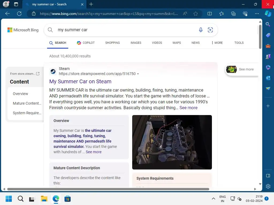Open sidebar Drop paper plane icon
The width and height of the screenshot is (274, 205).
click(x=268, y=89)
